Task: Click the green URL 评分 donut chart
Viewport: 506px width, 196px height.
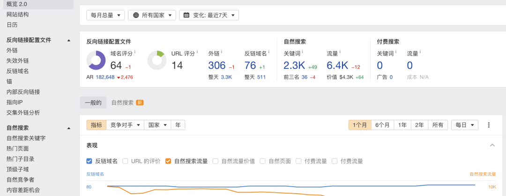Action: tap(157, 60)
